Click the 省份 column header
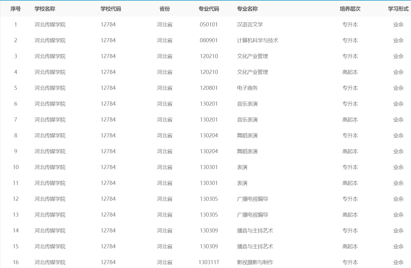 click(x=165, y=9)
